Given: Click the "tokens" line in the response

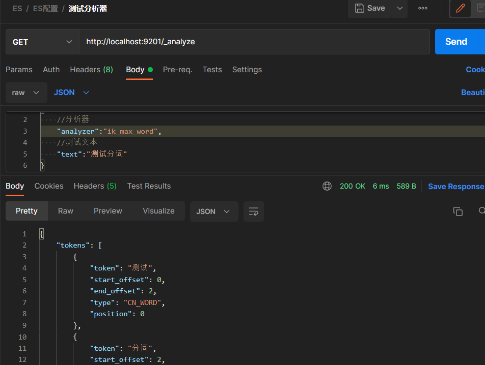Looking at the screenshot, I should click(79, 246).
